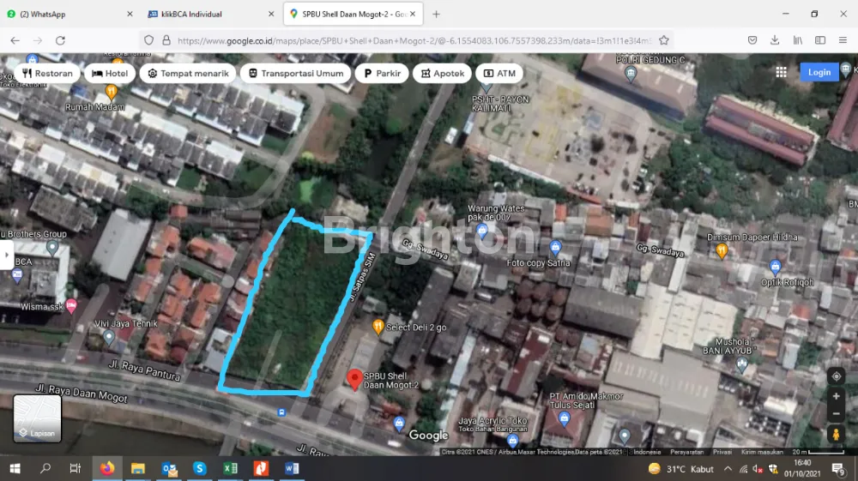Switch to the WhatsApp tab

point(69,14)
